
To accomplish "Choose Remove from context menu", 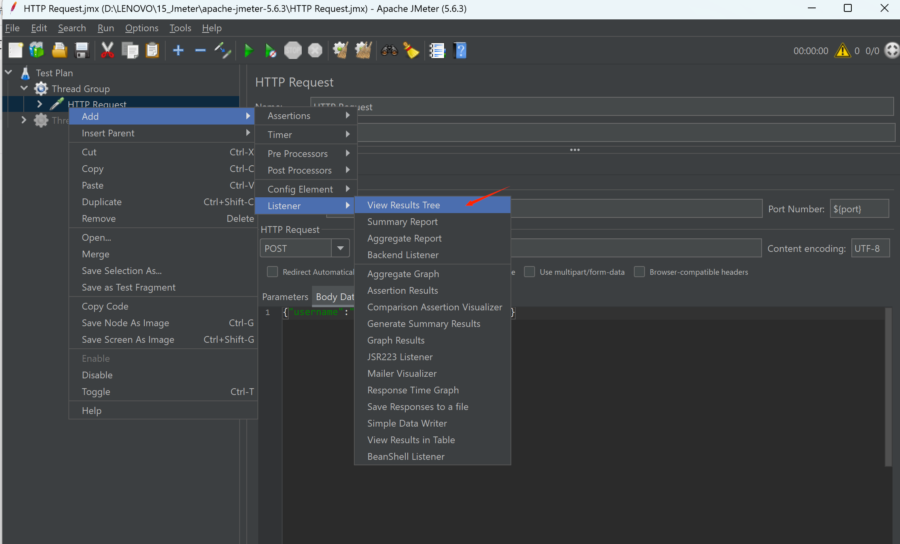I will point(163,219).
